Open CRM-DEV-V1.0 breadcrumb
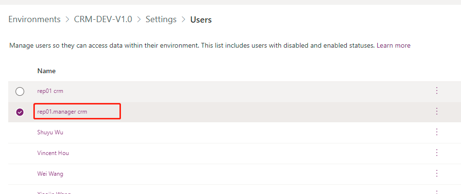 coord(103,19)
